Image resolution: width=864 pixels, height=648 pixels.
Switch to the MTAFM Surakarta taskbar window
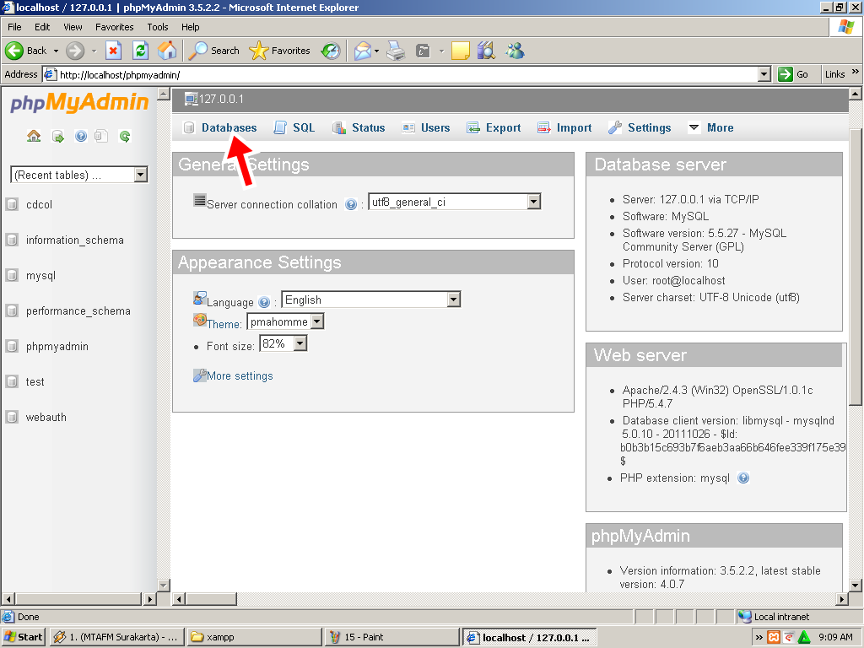tap(116, 637)
